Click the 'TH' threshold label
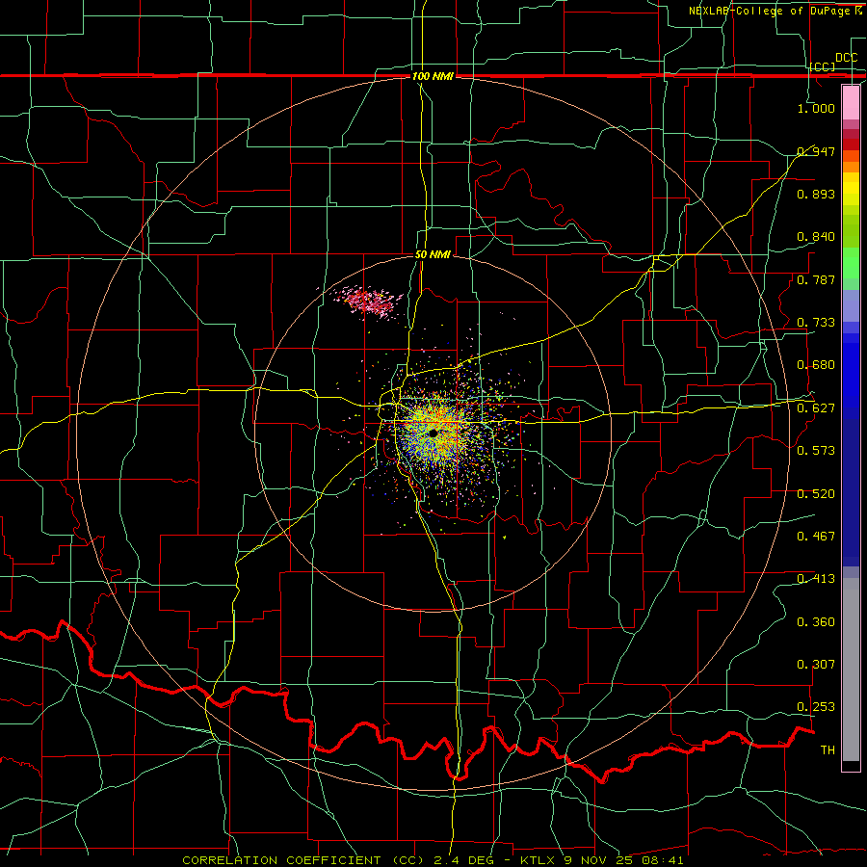The height and width of the screenshot is (867, 867). coord(828,750)
